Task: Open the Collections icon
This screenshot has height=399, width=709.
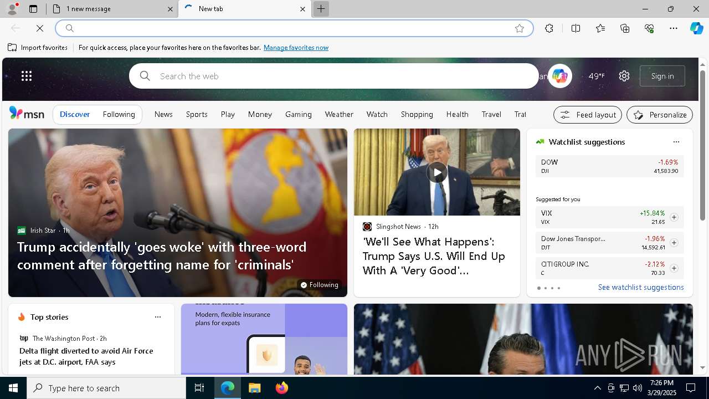Action: (x=625, y=28)
